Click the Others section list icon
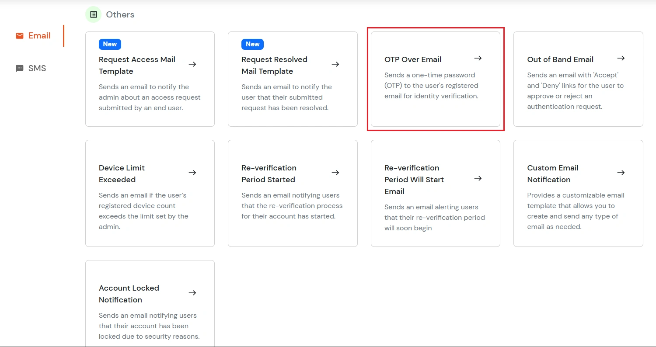656x347 pixels. point(93,14)
